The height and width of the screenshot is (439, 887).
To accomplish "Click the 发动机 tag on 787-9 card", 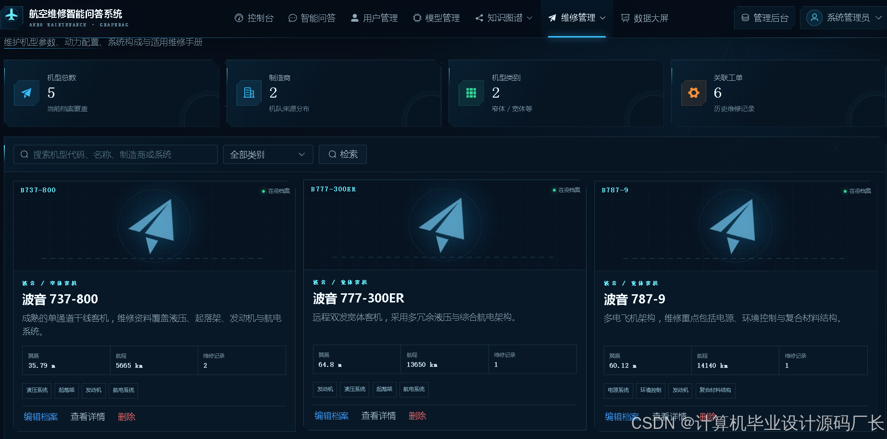I will [680, 390].
